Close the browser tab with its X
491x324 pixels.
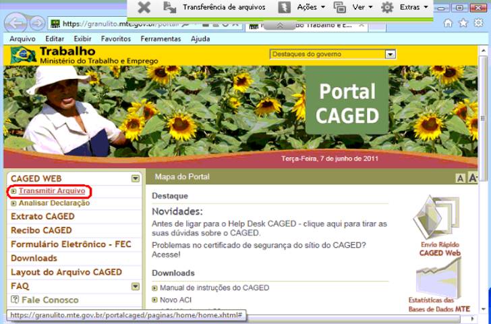(361, 25)
